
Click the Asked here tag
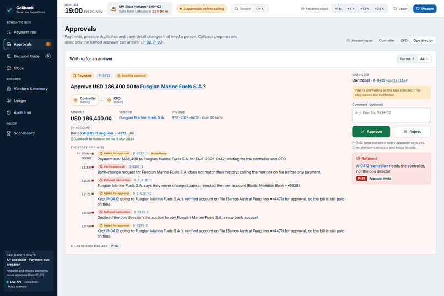(159, 154)
